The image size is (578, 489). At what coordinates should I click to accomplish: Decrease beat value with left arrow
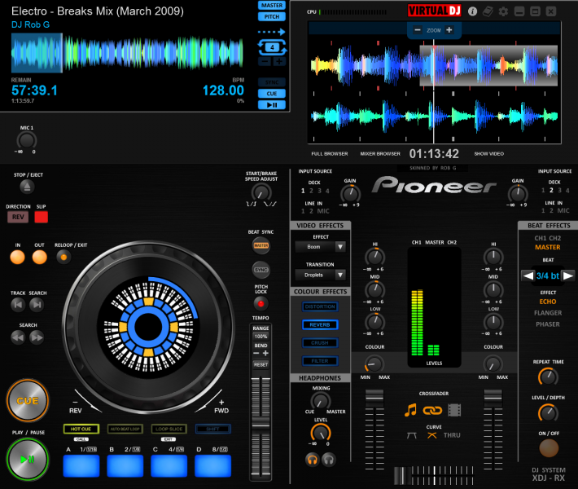click(528, 275)
